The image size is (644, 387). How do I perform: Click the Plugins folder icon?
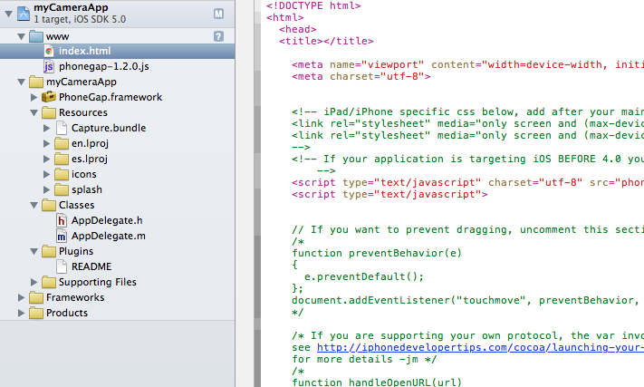(x=49, y=251)
